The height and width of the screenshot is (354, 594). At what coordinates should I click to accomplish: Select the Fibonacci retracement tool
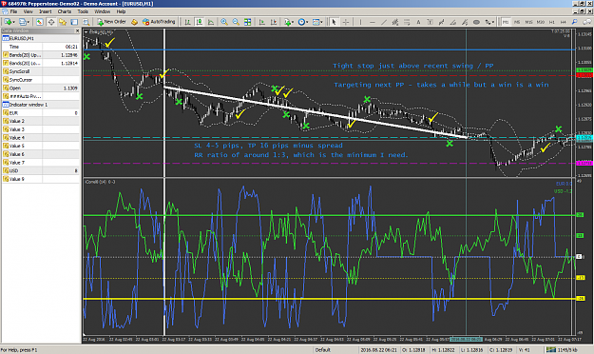point(407,22)
